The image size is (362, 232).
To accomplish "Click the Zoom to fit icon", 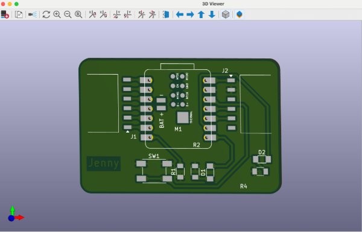I will 78,14.
